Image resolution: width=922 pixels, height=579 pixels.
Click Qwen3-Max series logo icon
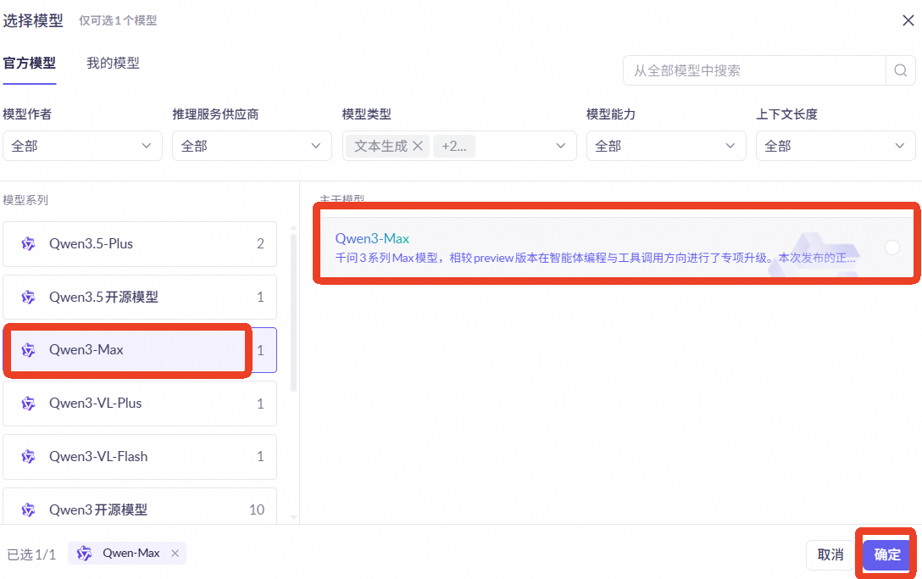pos(28,350)
